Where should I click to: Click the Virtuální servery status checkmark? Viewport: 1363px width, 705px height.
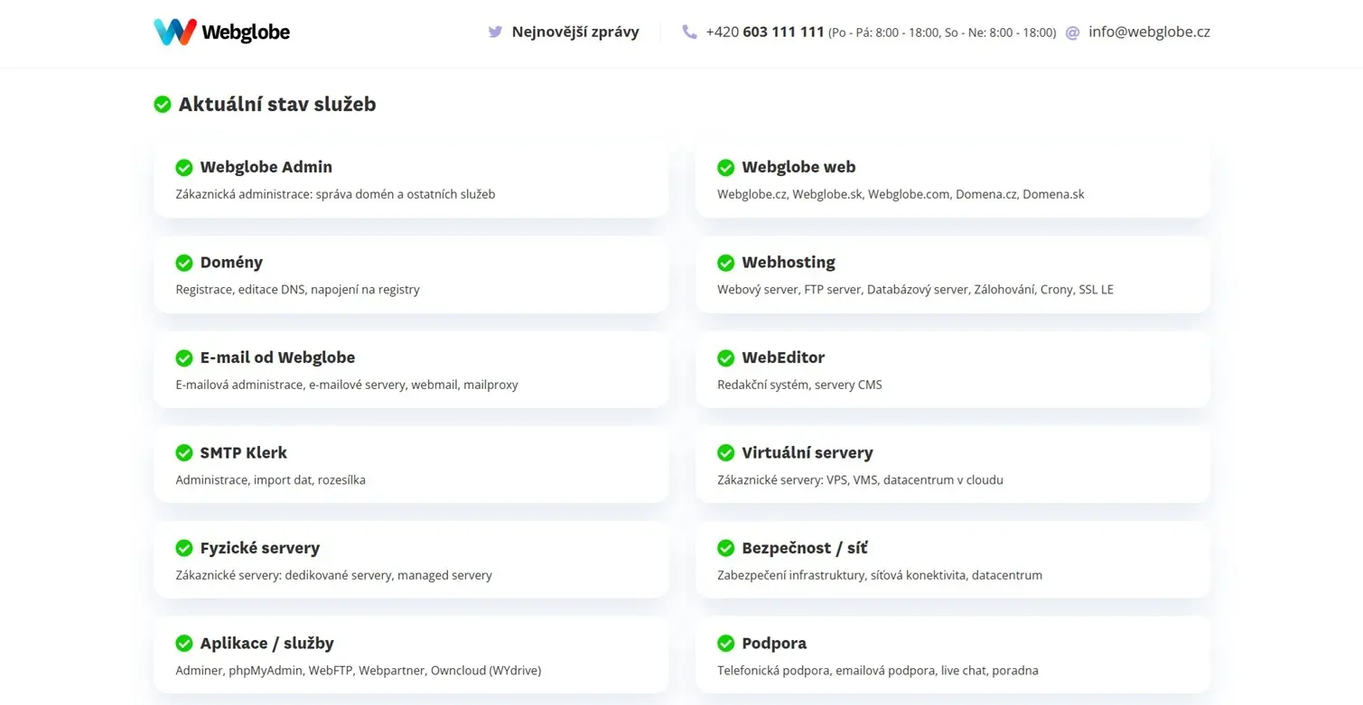[726, 452]
